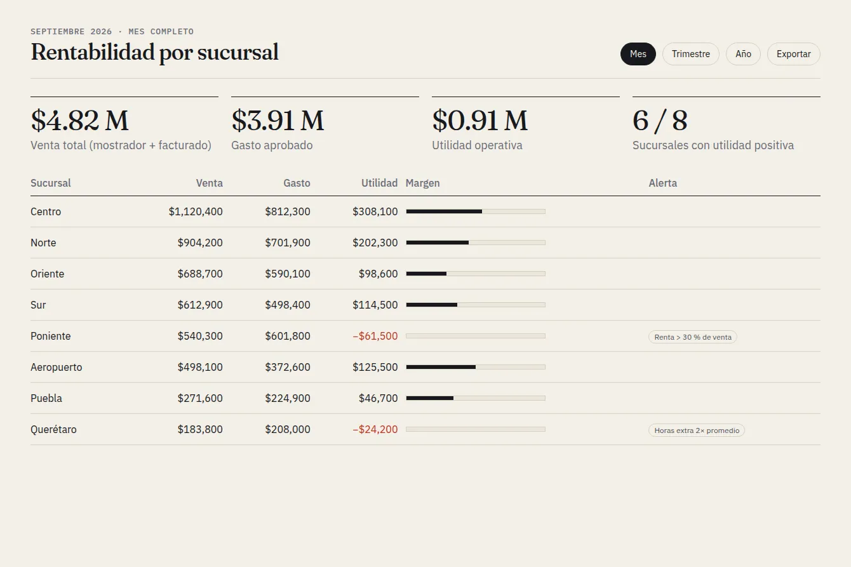This screenshot has height=567, width=851.
Task: Click the Utilidad operativa summary card
Action: [526, 124]
